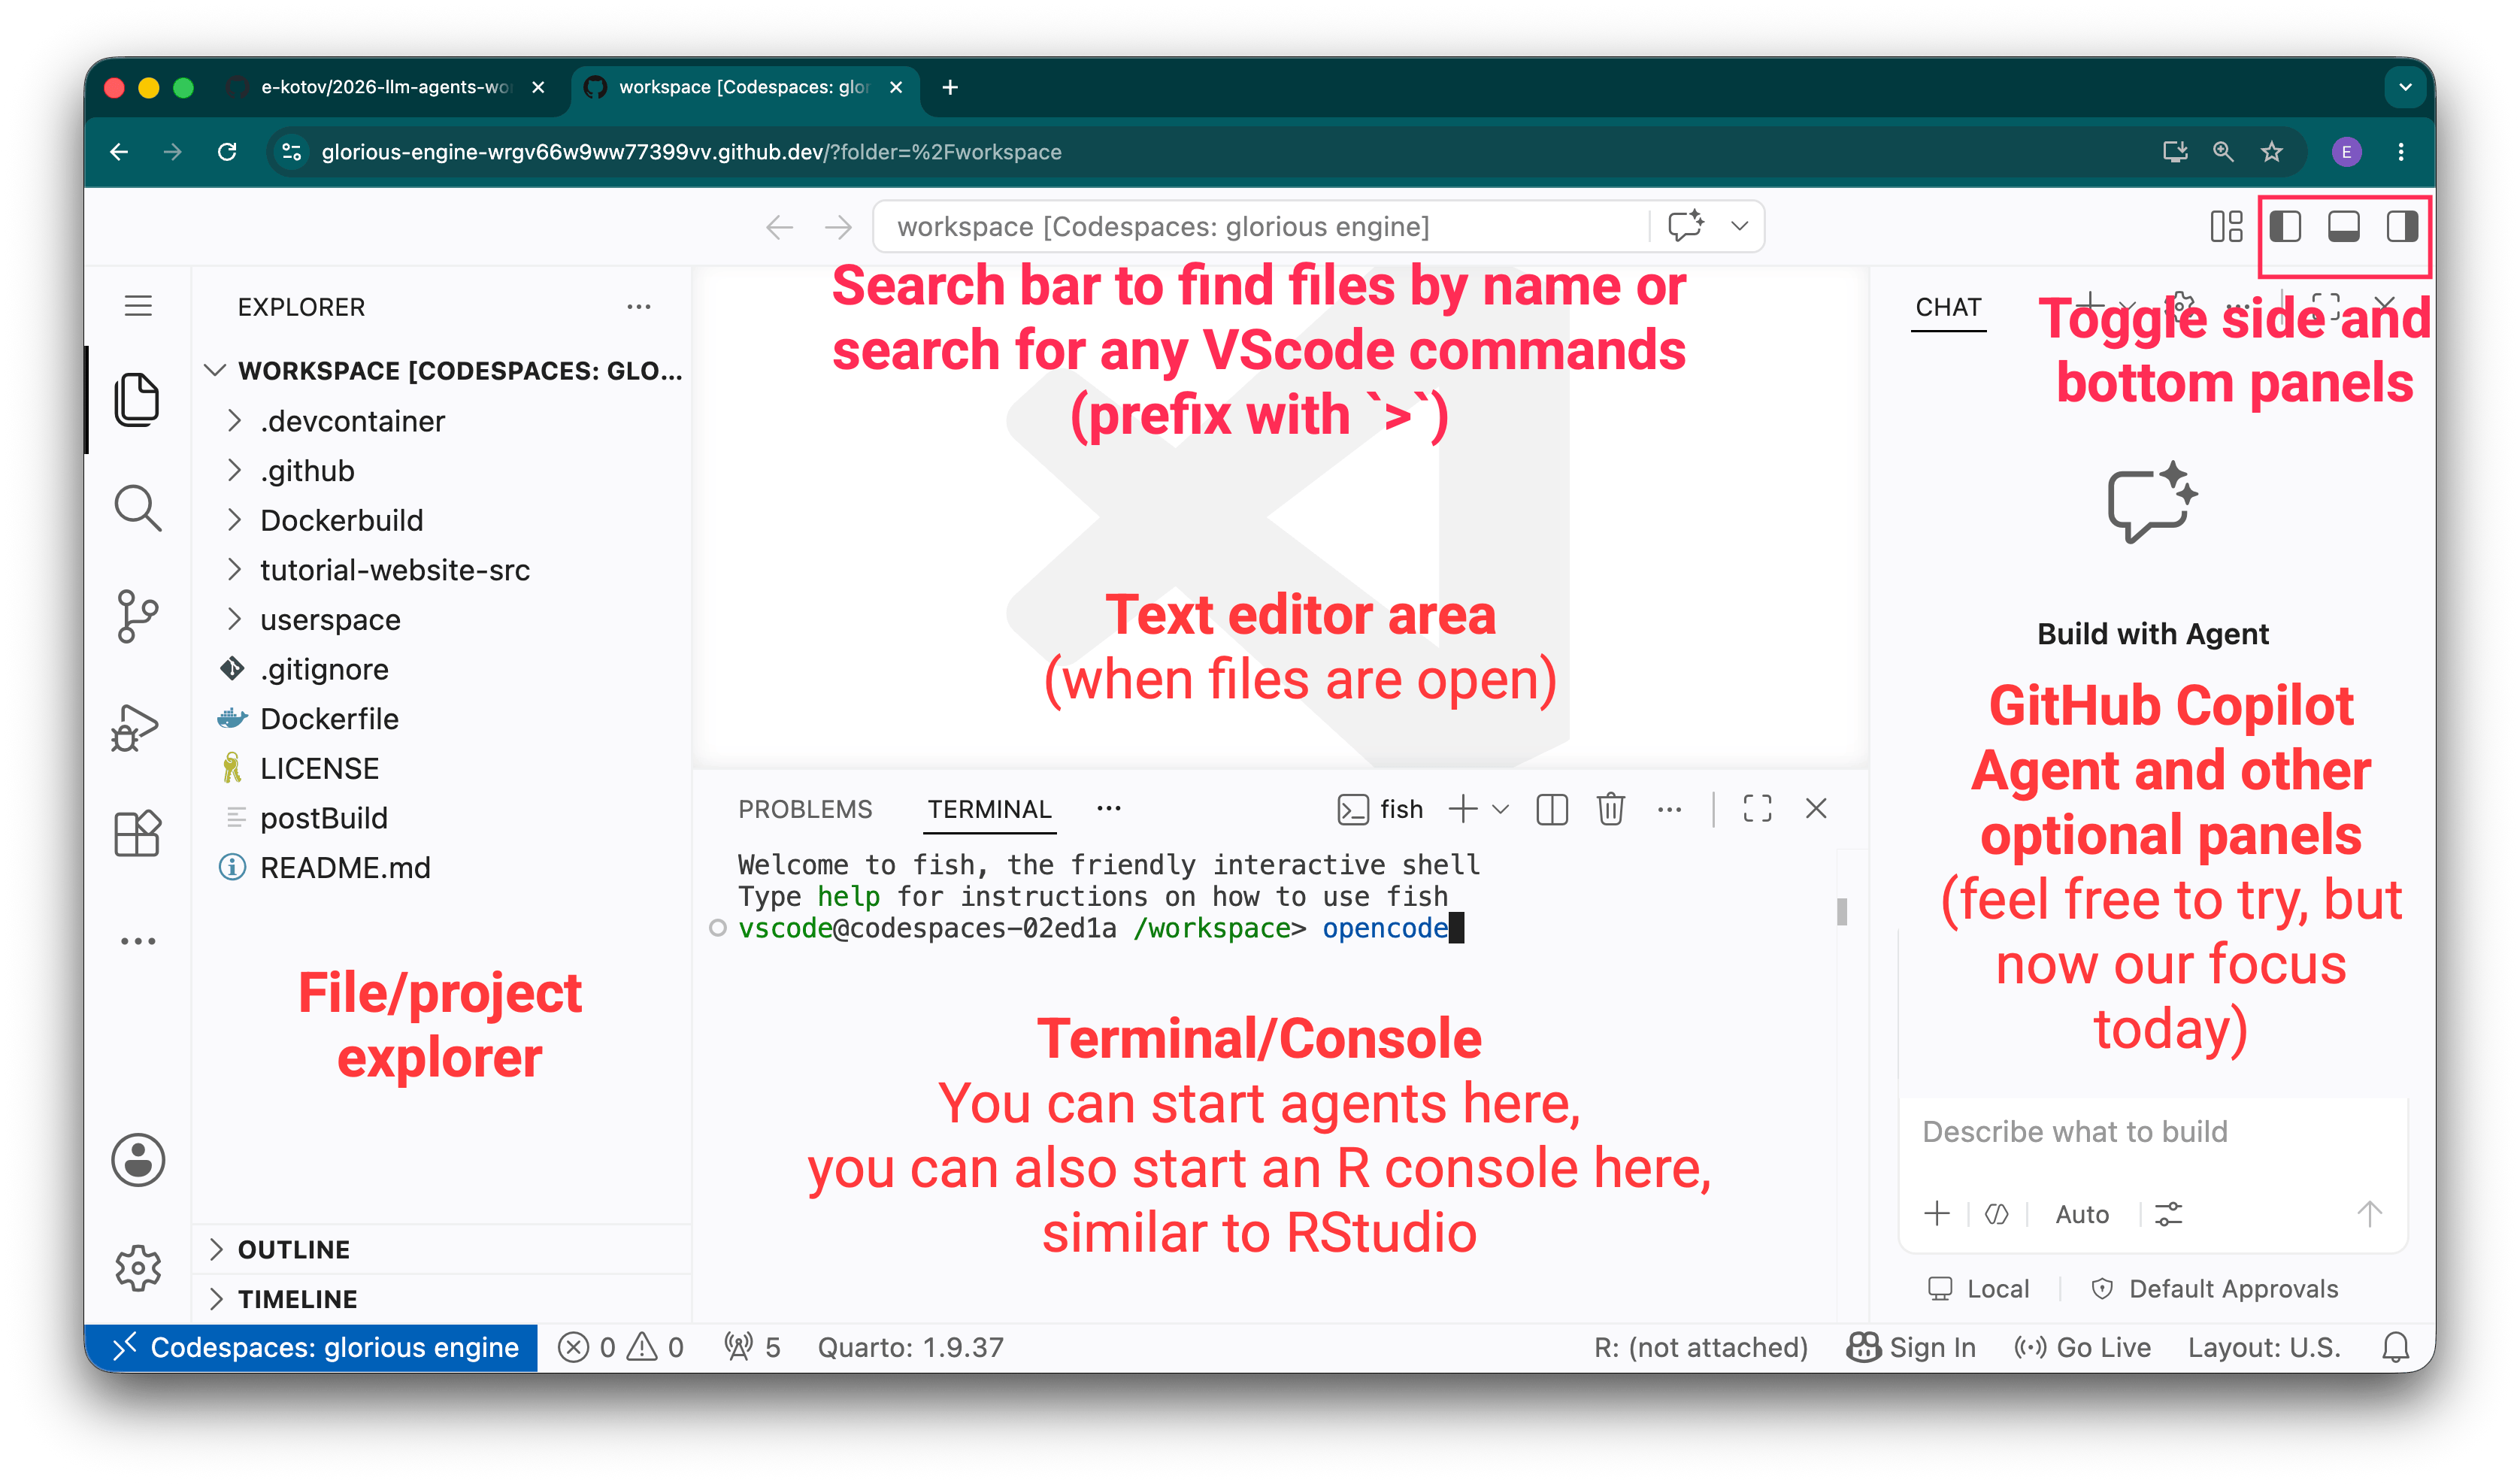Show more panel tabs via ellipsis
The height and width of the screenshot is (1484, 2520).
(x=1109, y=808)
